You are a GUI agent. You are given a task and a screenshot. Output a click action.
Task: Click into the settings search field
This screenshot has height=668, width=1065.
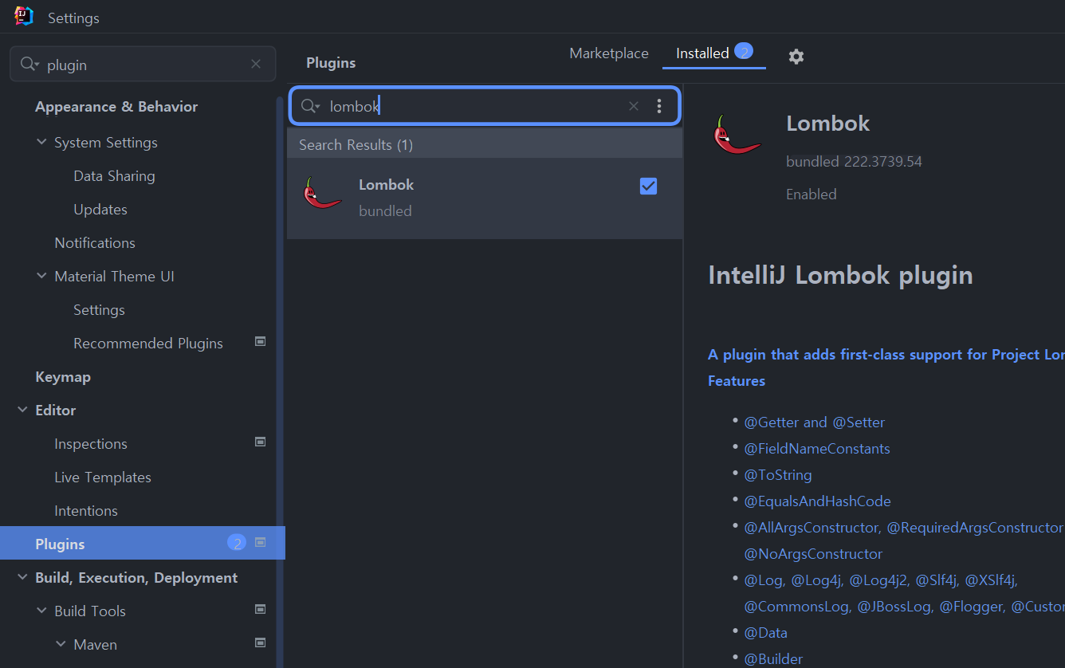coord(143,65)
